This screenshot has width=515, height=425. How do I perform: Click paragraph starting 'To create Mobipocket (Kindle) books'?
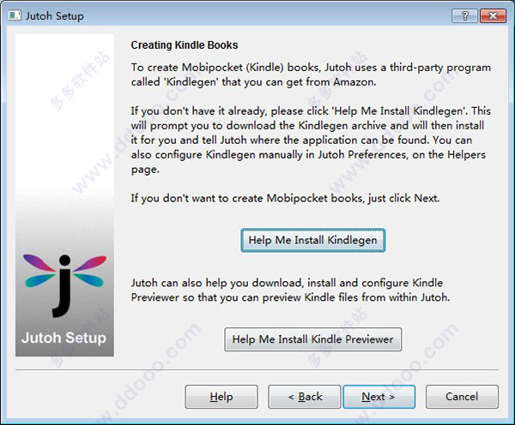311,75
